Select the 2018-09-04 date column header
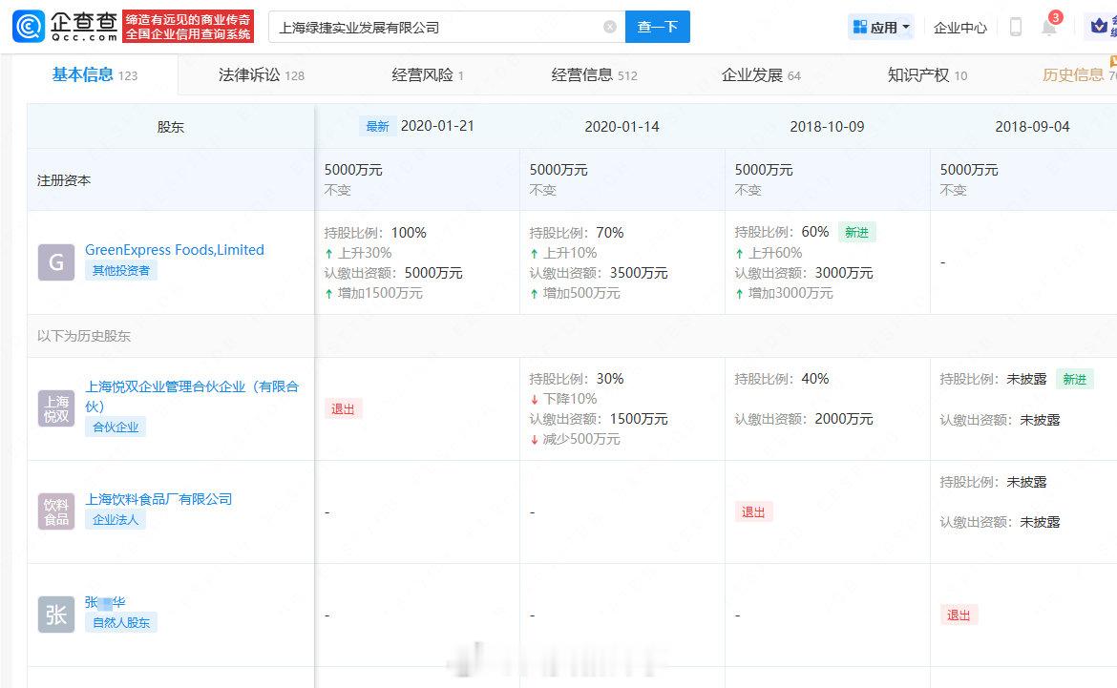Screen dimensions: 1117x688 click(x=1032, y=127)
